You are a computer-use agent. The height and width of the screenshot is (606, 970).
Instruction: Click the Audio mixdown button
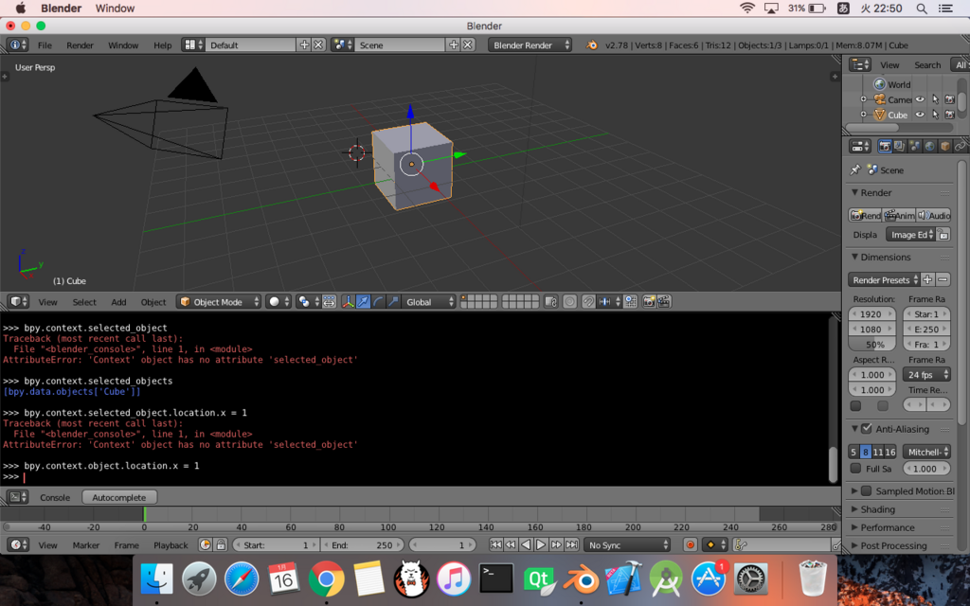933,215
